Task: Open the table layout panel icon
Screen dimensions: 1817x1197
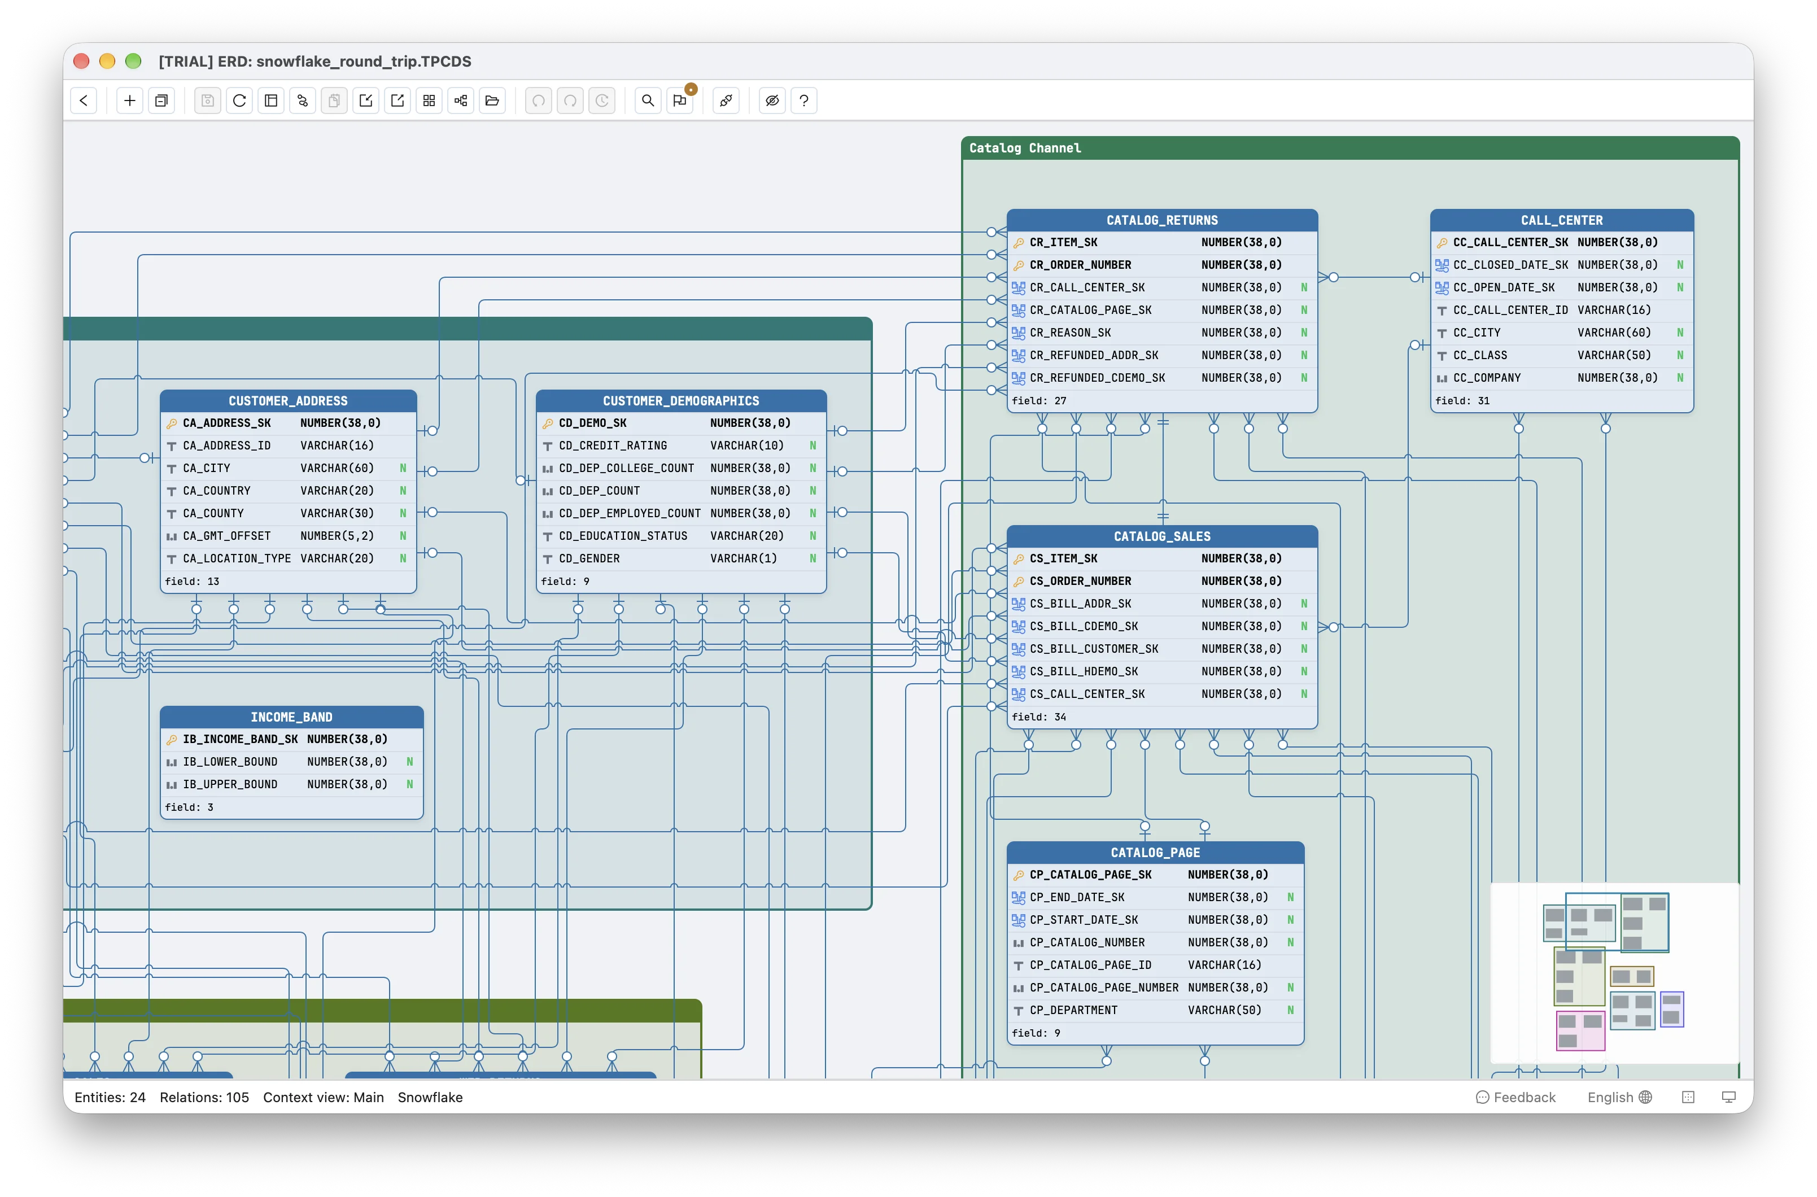Action: click(271, 100)
